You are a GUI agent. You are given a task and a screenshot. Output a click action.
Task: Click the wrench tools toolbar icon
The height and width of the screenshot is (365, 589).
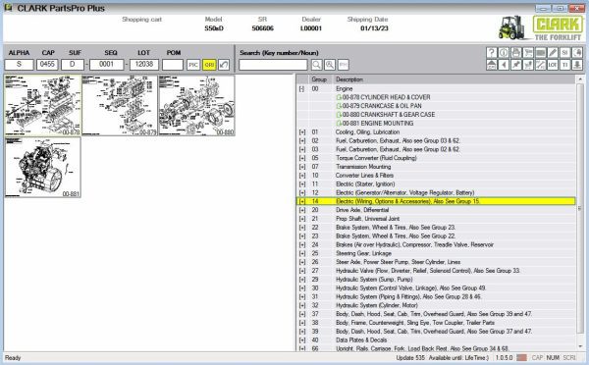tap(541, 65)
